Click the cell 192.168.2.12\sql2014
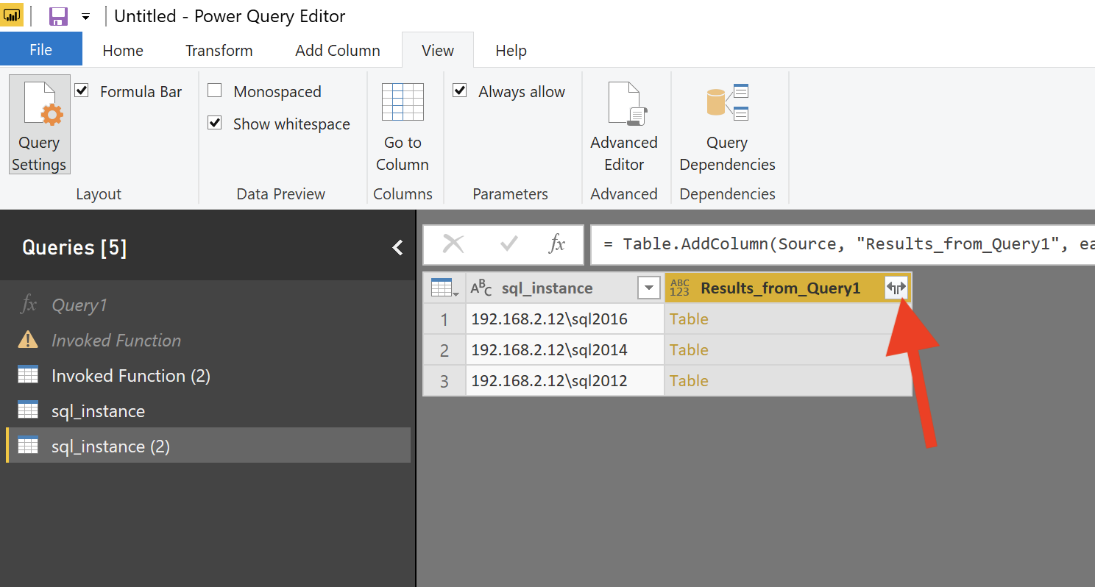Viewport: 1095px width, 587px height. [x=565, y=350]
